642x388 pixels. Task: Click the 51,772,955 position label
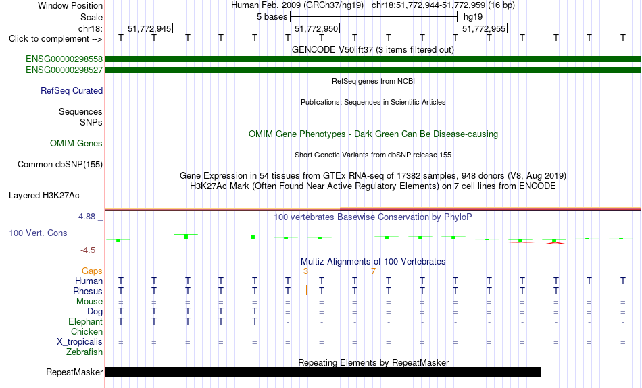point(484,28)
